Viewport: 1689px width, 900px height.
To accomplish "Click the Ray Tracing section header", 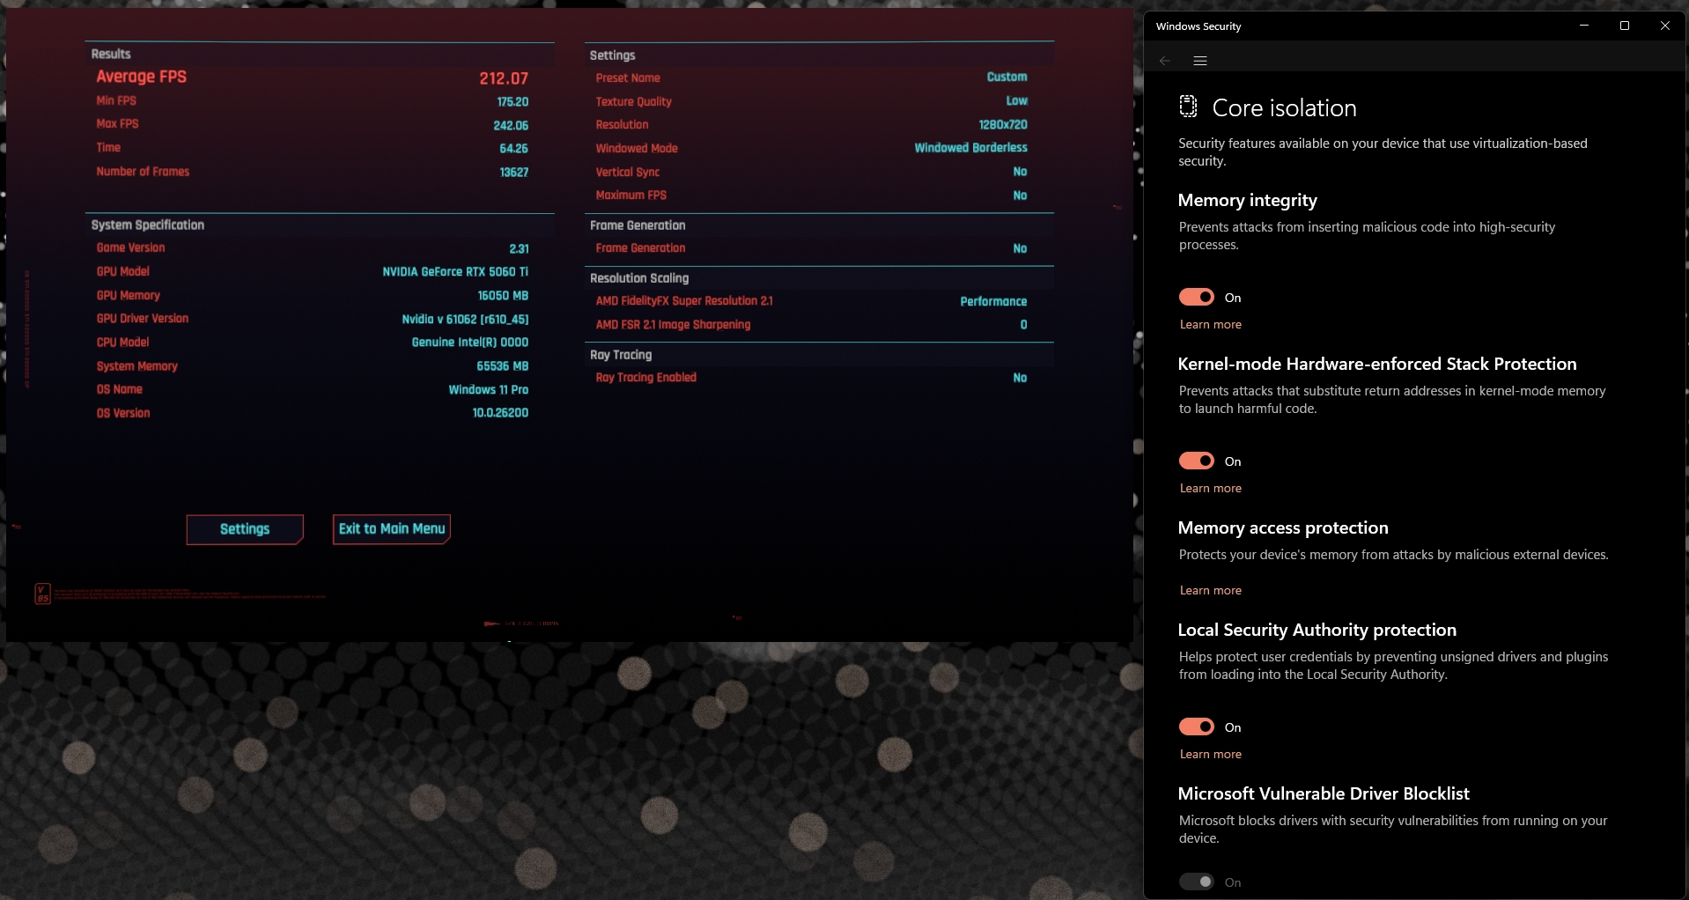I will tap(621, 355).
